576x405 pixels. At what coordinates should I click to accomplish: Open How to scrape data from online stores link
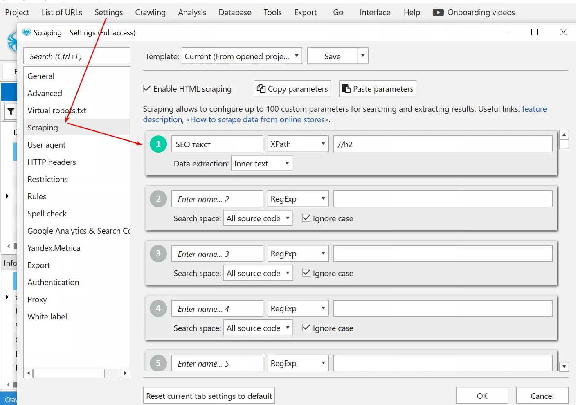(x=257, y=119)
